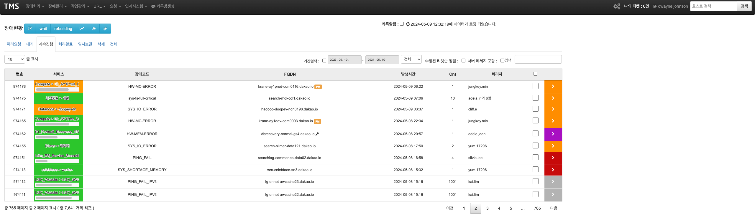Toggle 서버 메세지 포함 checkbox
Screen dimensions: 755x220
point(502,61)
